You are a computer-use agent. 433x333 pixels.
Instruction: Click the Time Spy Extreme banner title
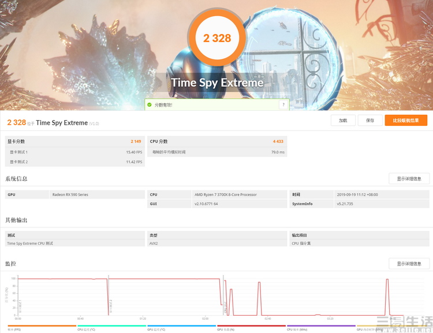pyautogui.click(x=217, y=83)
